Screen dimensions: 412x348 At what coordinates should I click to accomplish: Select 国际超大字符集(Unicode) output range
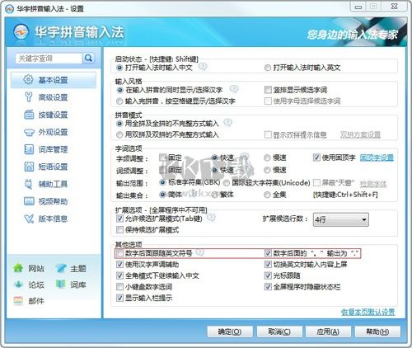tap(227, 183)
